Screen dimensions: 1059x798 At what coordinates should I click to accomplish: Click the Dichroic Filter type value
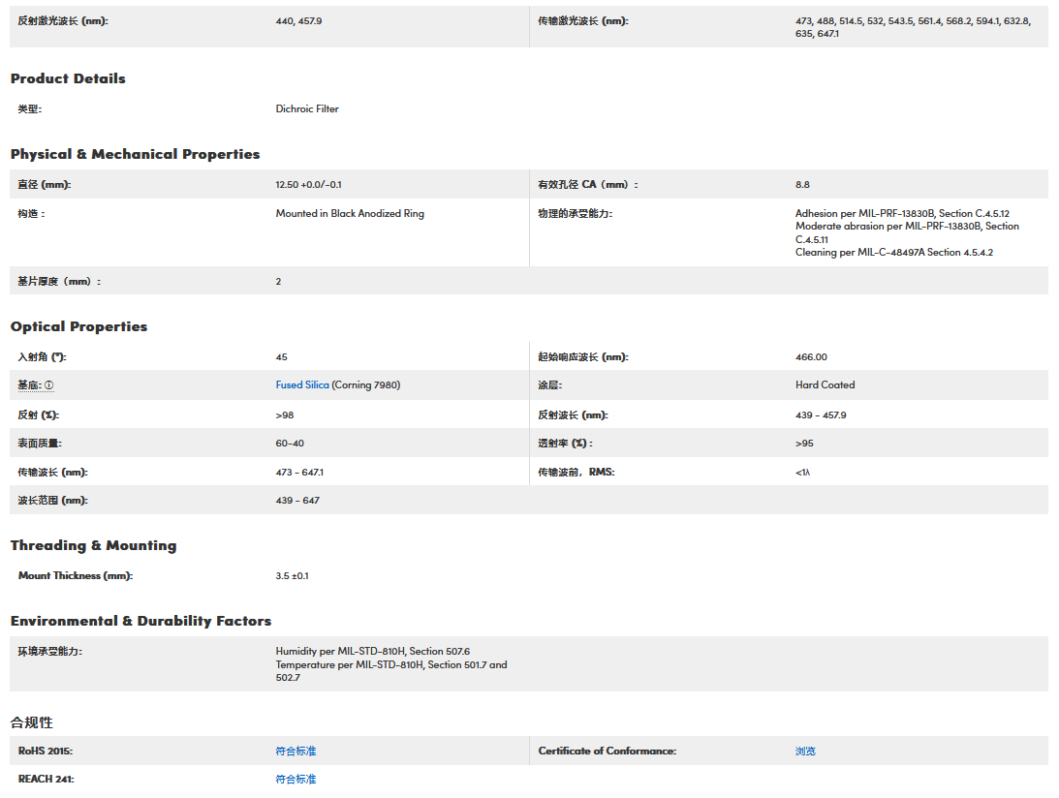click(307, 109)
